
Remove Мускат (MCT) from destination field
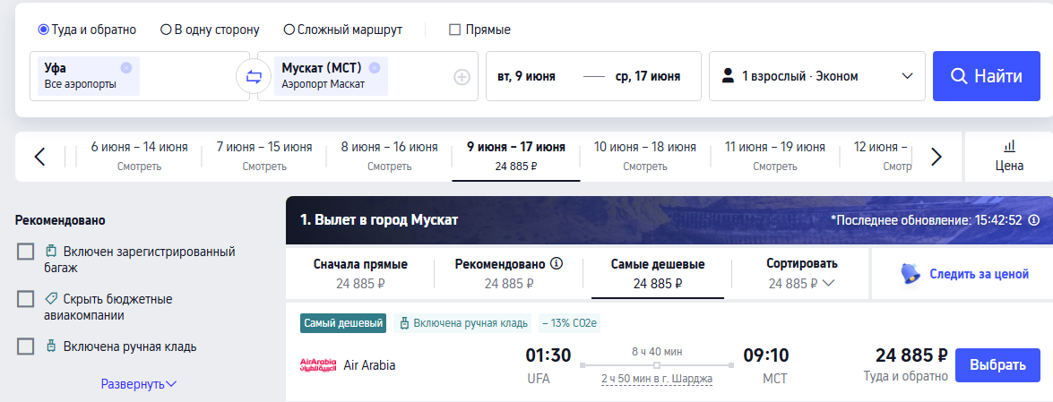[374, 67]
